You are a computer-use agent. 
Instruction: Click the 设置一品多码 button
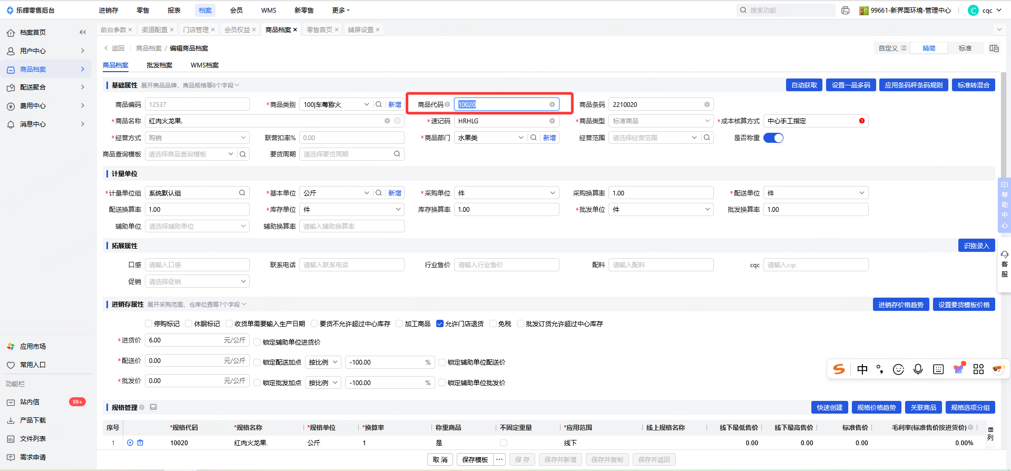pyautogui.click(x=851, y=85)
